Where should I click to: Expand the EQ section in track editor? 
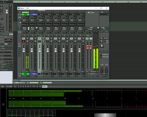coord(1,68)
